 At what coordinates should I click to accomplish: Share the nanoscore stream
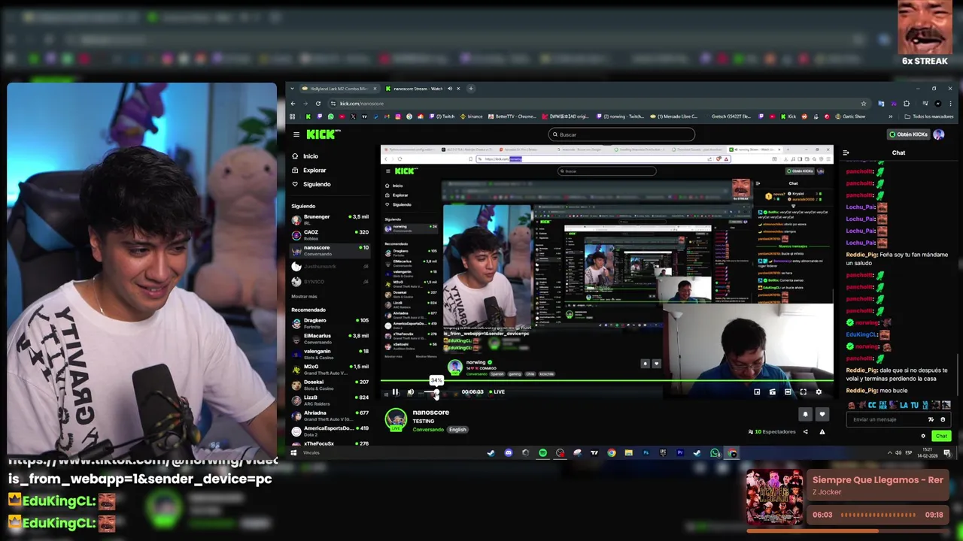(805, 431)
